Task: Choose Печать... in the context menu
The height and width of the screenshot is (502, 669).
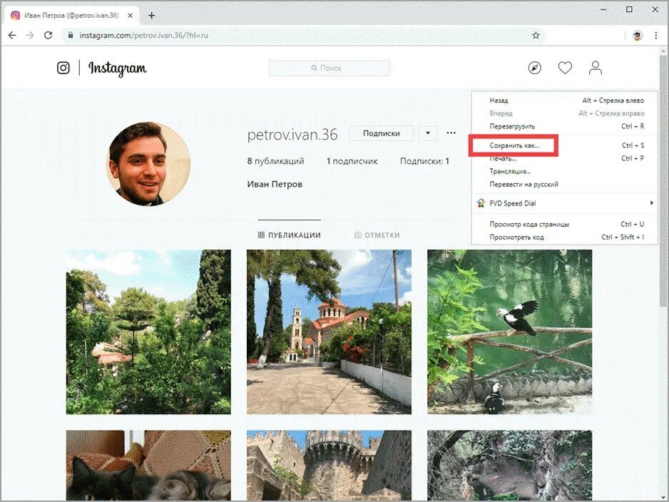Action: pos(564,158)
